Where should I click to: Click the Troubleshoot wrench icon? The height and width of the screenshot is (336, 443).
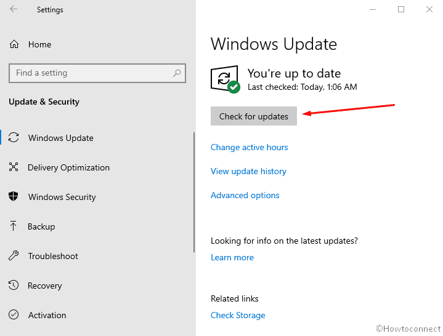click(x=14, y=255)
